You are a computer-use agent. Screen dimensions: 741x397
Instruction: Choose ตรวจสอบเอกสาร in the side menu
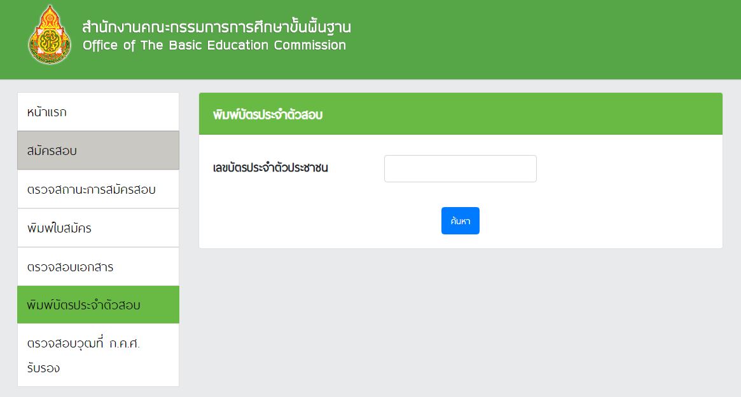coord(99,266)
